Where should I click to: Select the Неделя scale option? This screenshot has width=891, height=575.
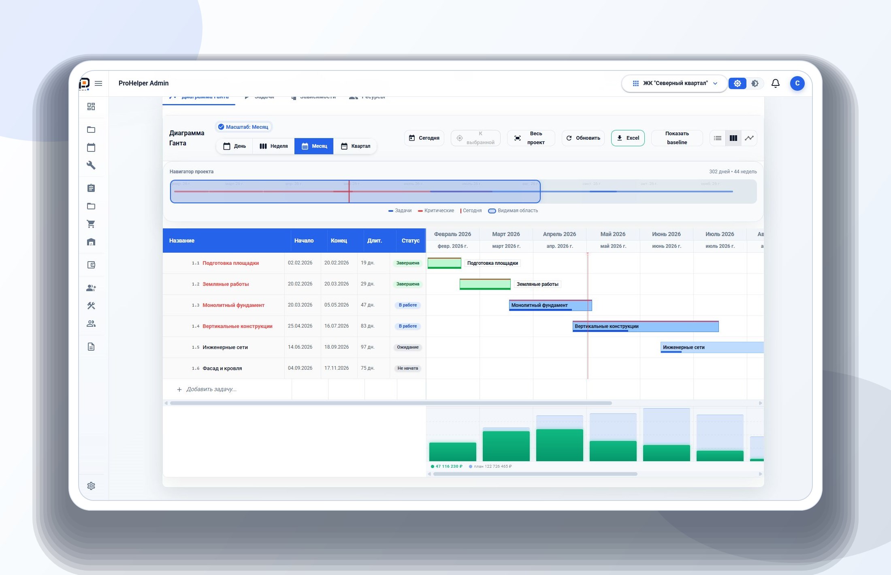274,146
